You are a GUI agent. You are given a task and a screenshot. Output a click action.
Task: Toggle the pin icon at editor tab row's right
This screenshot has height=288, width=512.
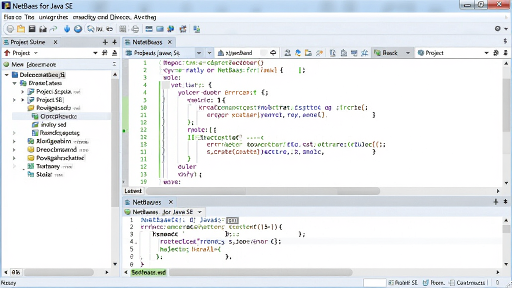tap(505, 41)
